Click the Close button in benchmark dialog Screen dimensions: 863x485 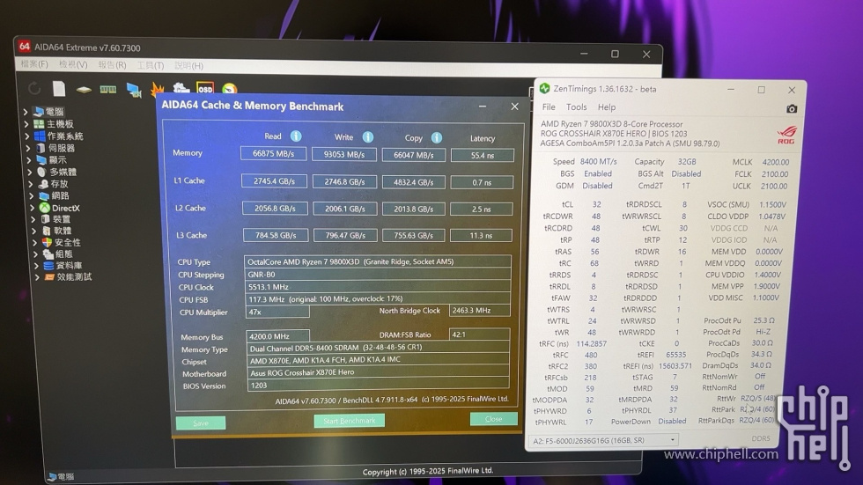coord(494,419)
